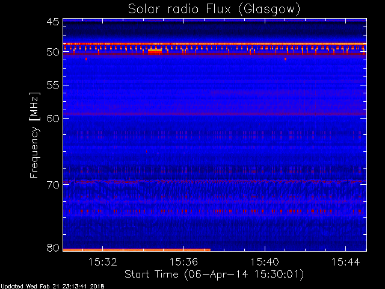
Task: Select the 45 frequency tick label
Action: 53,22
